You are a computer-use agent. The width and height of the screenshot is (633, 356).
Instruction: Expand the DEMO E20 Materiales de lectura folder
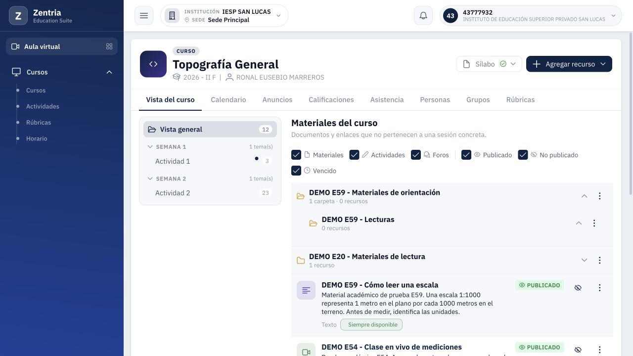[584, 260]
